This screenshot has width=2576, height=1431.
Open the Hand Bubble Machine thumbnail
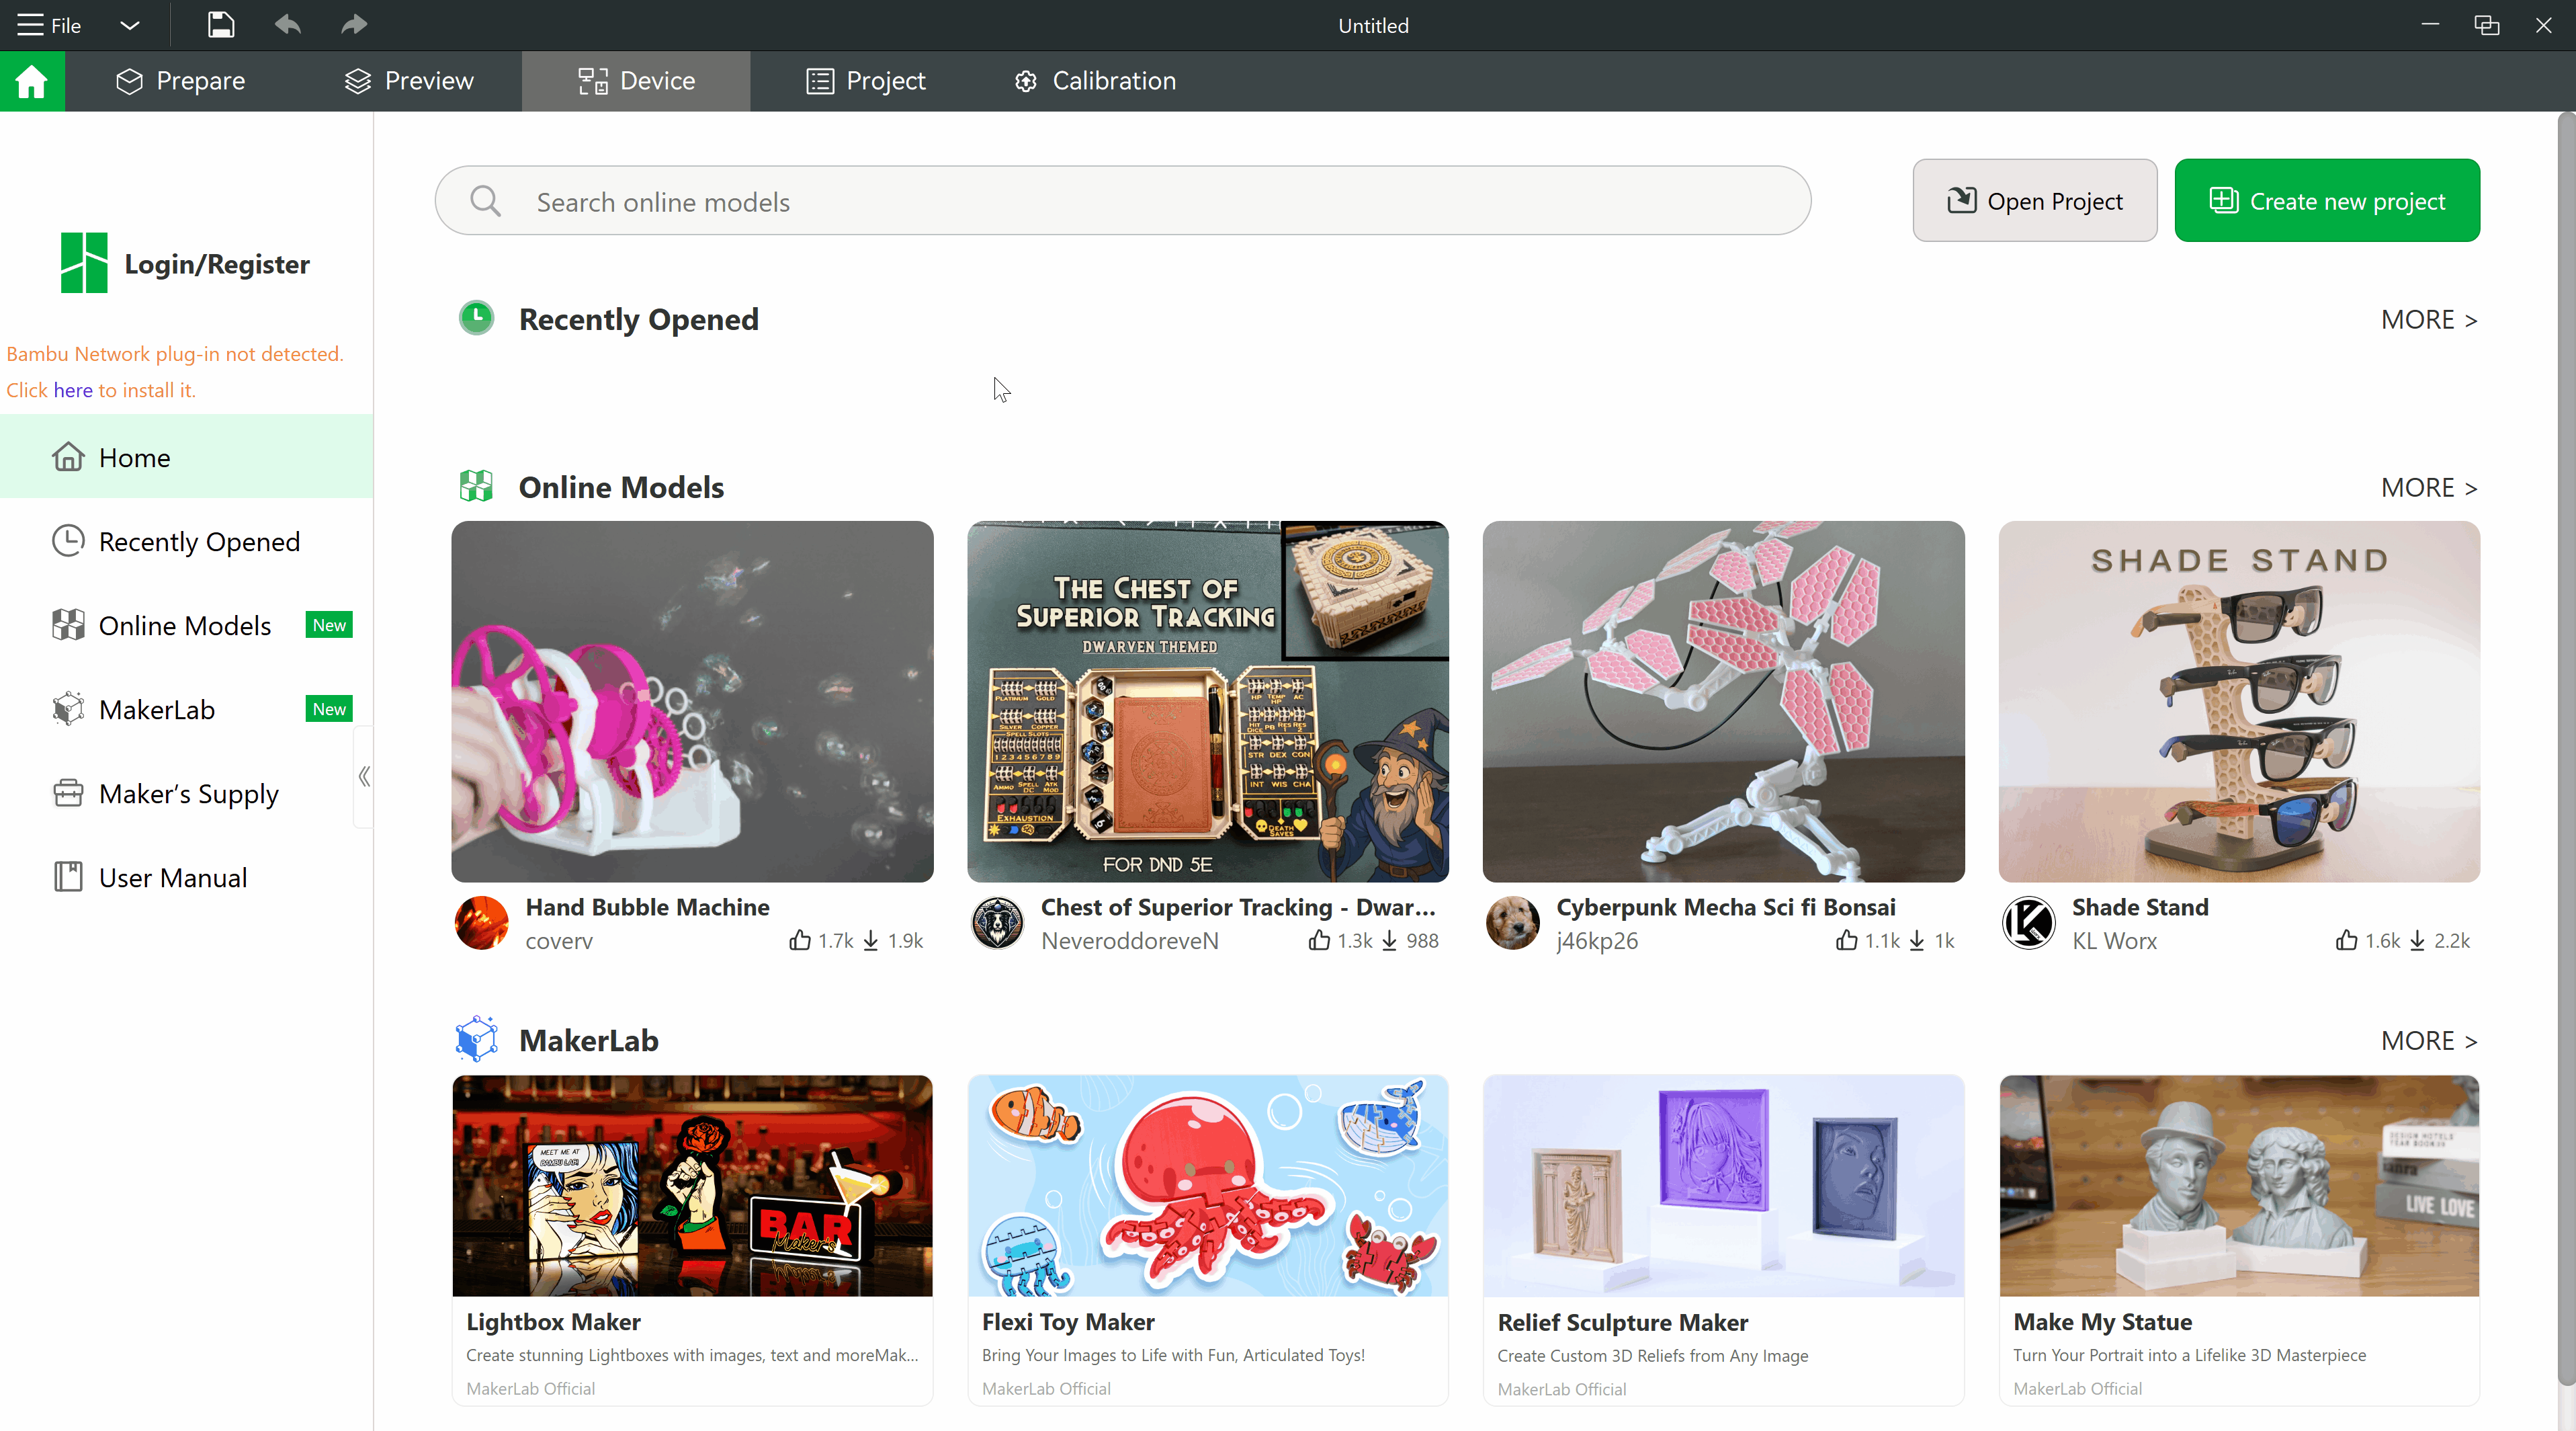pyautogui.click(x=692, y=702)
